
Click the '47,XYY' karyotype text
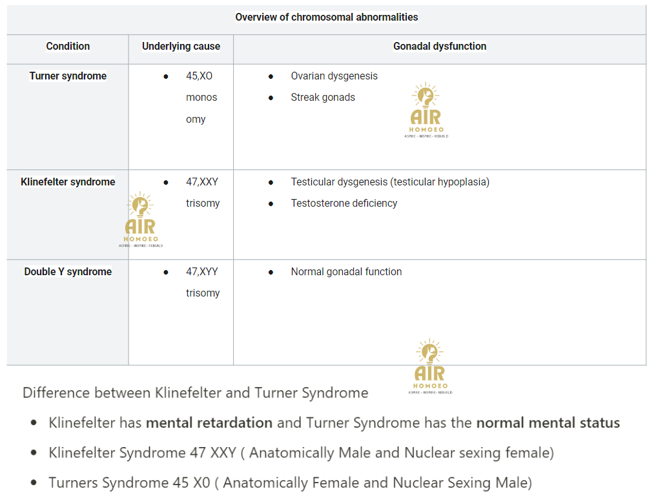pos(202,271)
